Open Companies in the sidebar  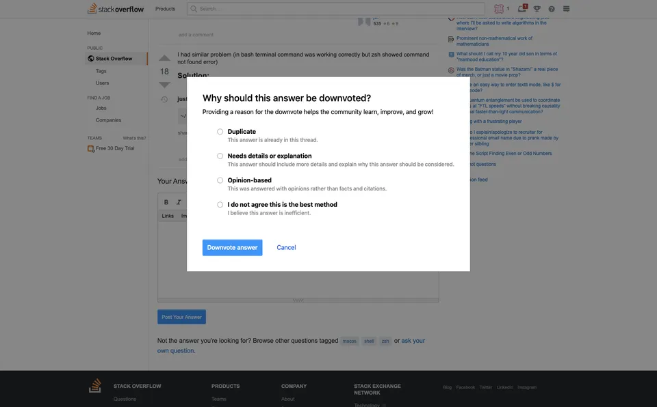(x=109, y=120)
